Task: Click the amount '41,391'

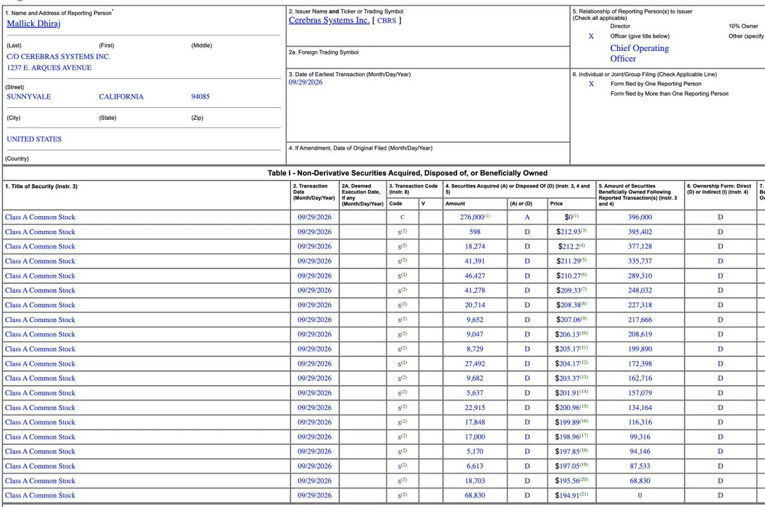Action: tap(474, 261)
